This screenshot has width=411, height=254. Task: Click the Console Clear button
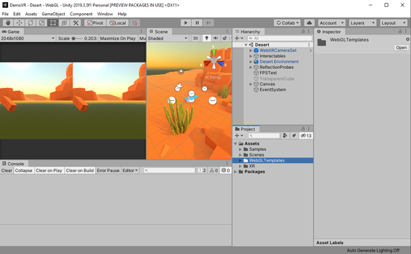click(7, 171)
